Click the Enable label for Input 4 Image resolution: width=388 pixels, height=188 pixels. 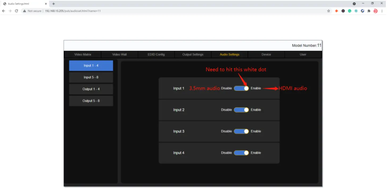[x=256, y=153]
